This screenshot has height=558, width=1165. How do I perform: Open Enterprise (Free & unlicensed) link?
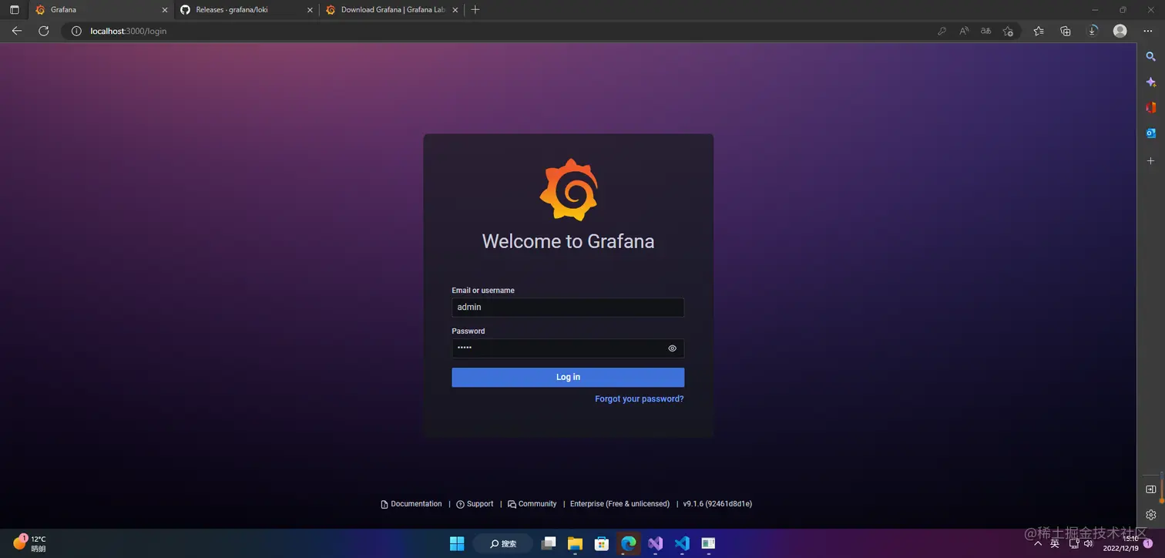(x=619, y=504)
